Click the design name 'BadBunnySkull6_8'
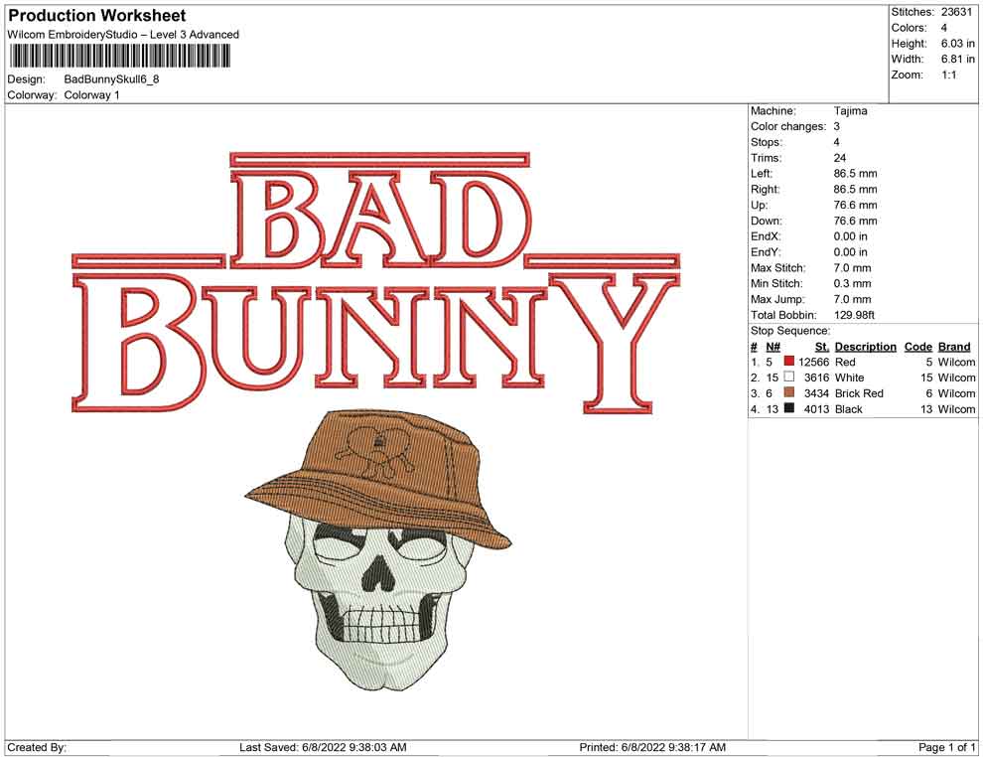 point(111,79)
